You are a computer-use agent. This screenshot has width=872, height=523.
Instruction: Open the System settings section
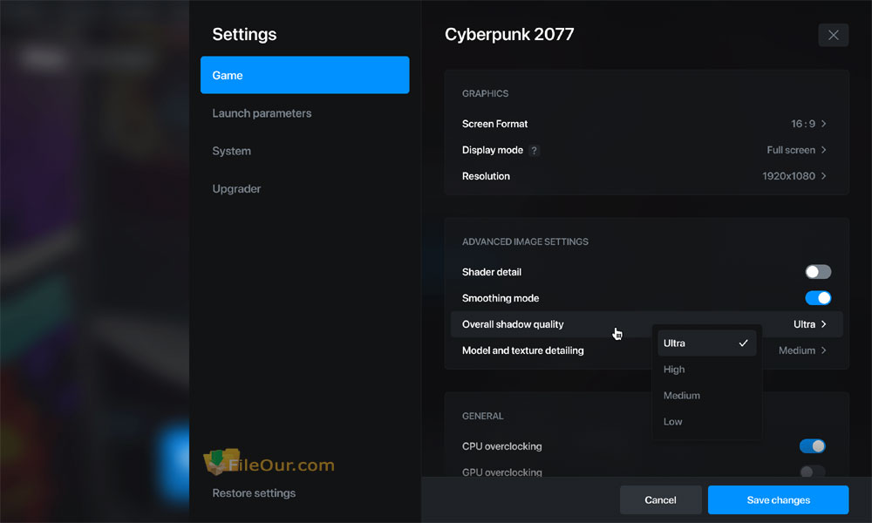[231, 151]
